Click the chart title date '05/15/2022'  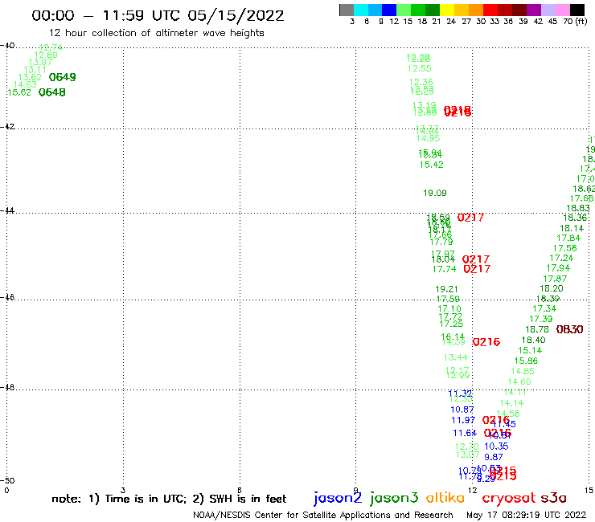[236, 16]
